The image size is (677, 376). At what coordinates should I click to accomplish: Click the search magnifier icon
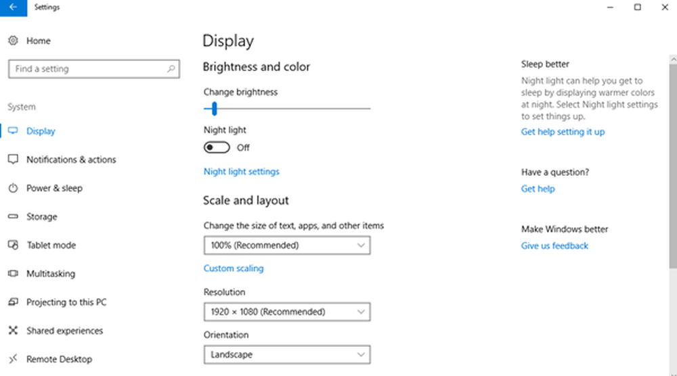[171, 68]
